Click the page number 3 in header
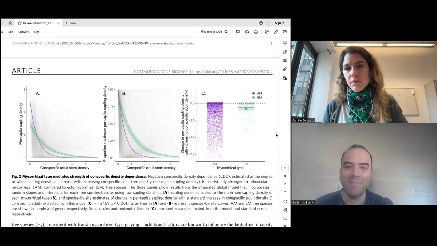Screen dimensions: 437x246 (271, 43)
